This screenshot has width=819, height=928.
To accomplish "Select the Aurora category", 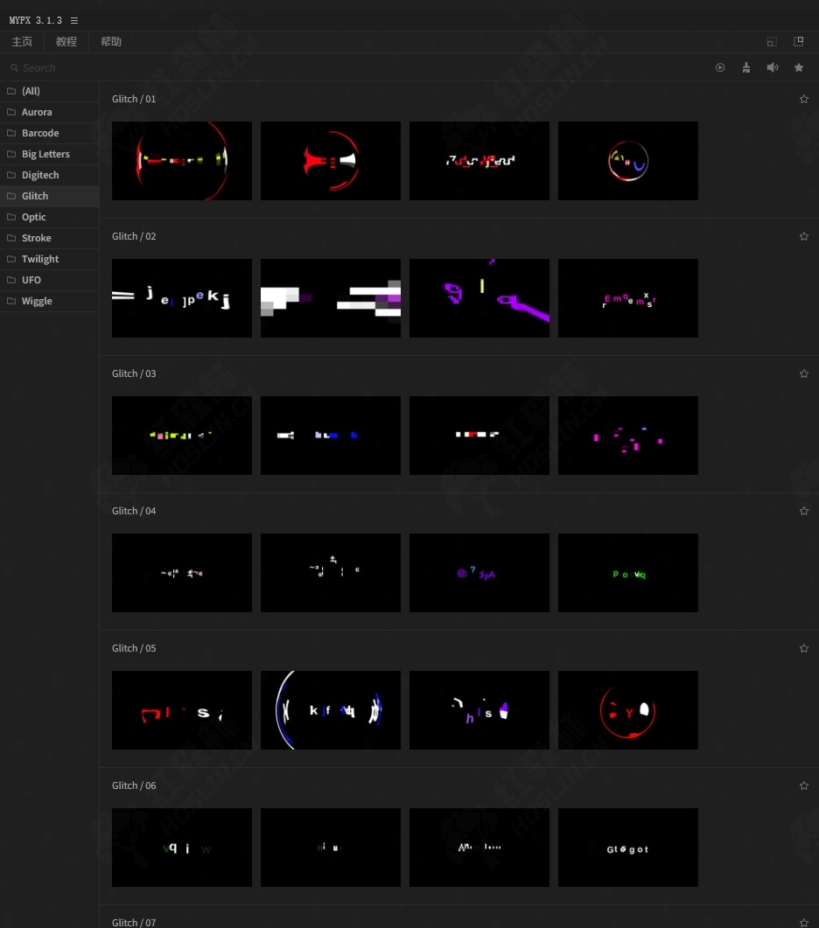I will [x=50, y=112].
